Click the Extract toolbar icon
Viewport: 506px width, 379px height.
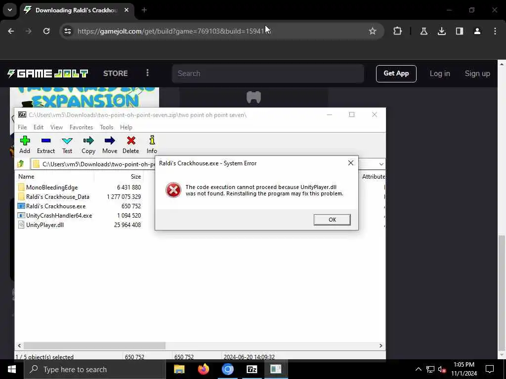pyautogui.click(x=46, y=145)
